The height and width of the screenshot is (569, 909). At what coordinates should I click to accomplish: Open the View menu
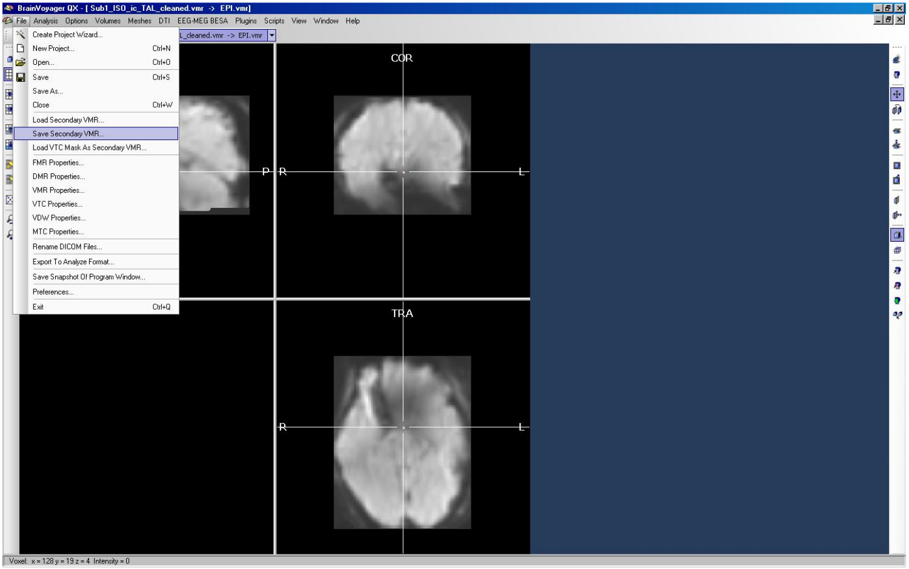pyautogui.click(x=299, y=21)
